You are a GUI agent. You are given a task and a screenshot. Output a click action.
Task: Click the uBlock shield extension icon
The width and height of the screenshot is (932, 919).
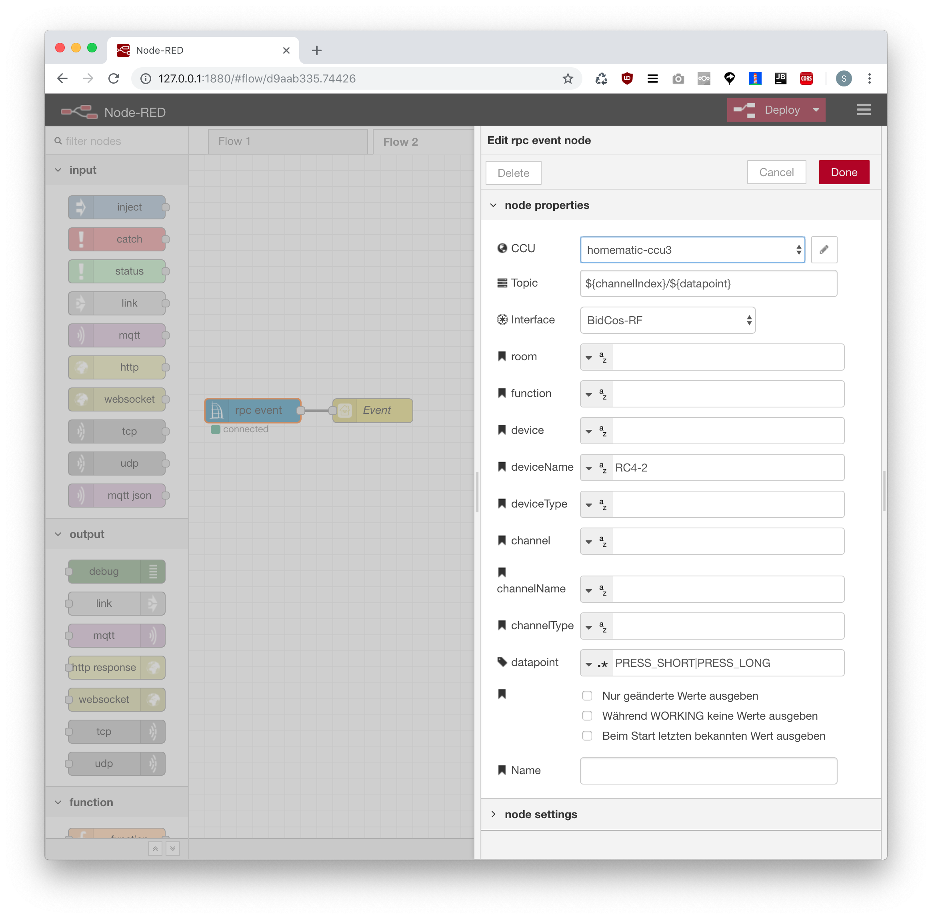click(627, 79)
